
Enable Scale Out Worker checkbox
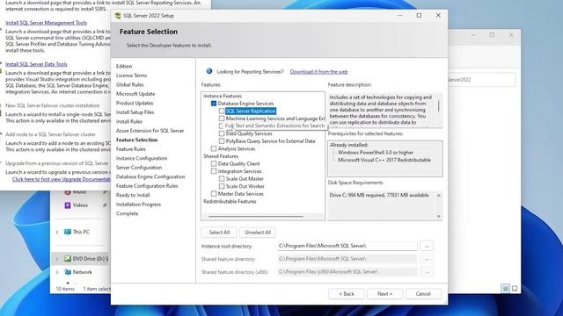click(x=222, y=186)
